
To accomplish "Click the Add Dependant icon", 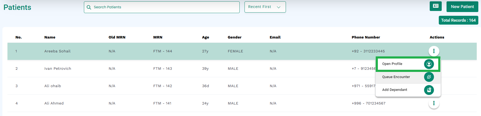I will pos(429,90).
